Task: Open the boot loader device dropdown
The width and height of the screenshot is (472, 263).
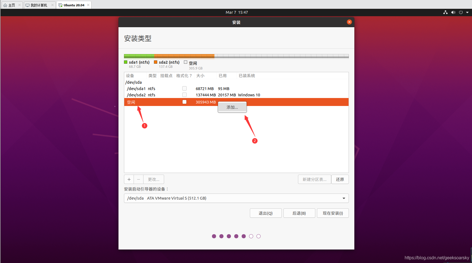Action: point(236,198)
